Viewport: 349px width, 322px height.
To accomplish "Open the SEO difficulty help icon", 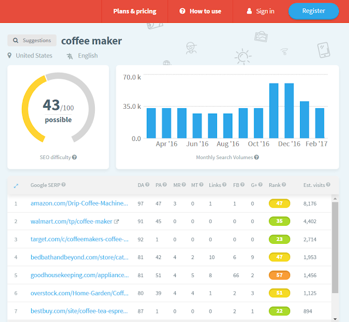I will [74, 157].
